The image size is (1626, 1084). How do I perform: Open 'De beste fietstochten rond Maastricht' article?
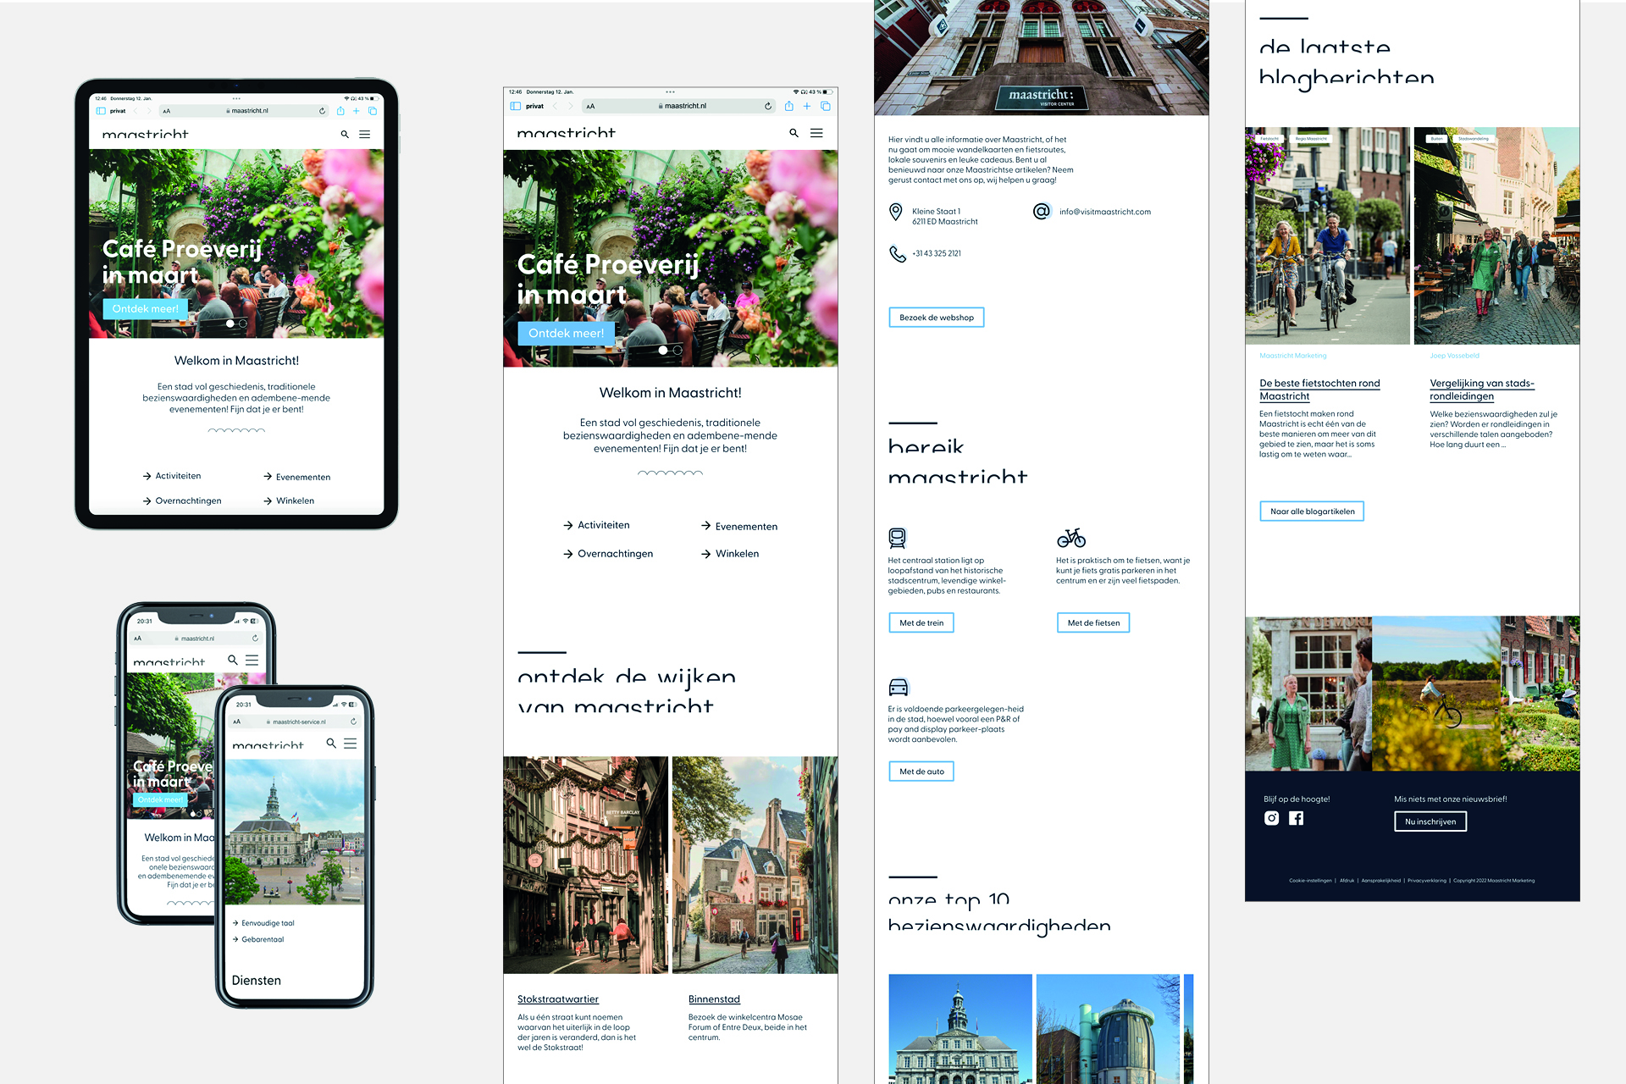[1319, 390]
